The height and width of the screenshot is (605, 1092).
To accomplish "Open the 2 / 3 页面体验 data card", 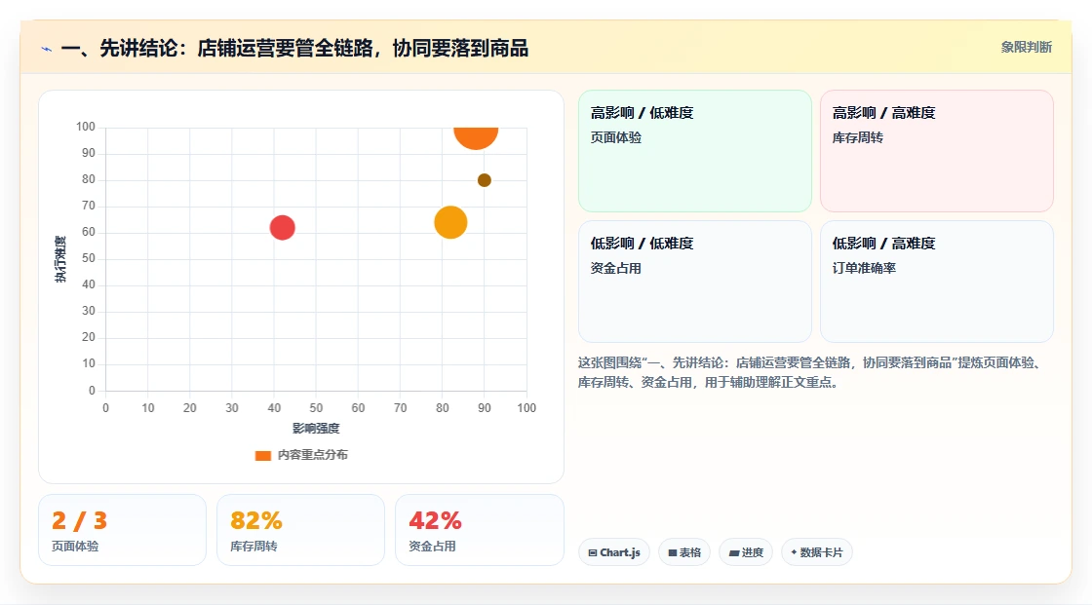I will tap(123, 530).
